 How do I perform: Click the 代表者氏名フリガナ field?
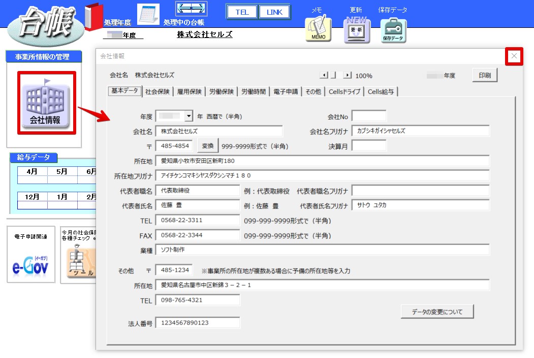[x=421, y=205]
